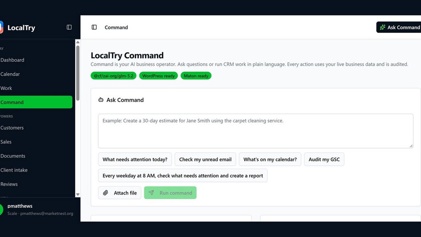Click pmatthews user avatar
The image size is (421, 237).
[1, 209]
